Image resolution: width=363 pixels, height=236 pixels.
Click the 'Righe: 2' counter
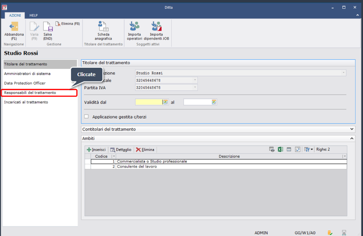tap(323, 150)
